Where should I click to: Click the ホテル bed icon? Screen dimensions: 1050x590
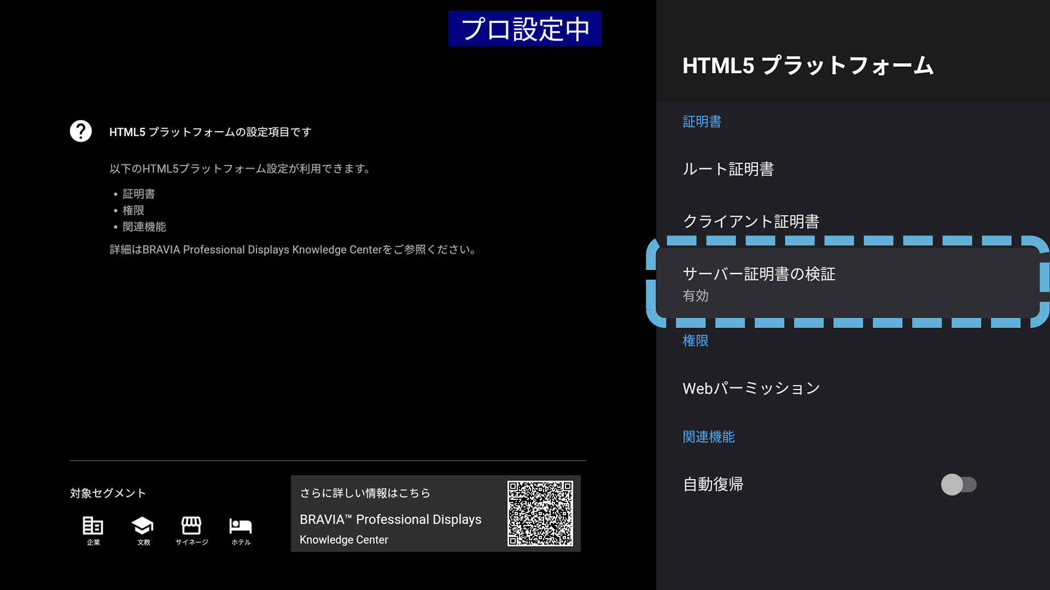(241, 526)
